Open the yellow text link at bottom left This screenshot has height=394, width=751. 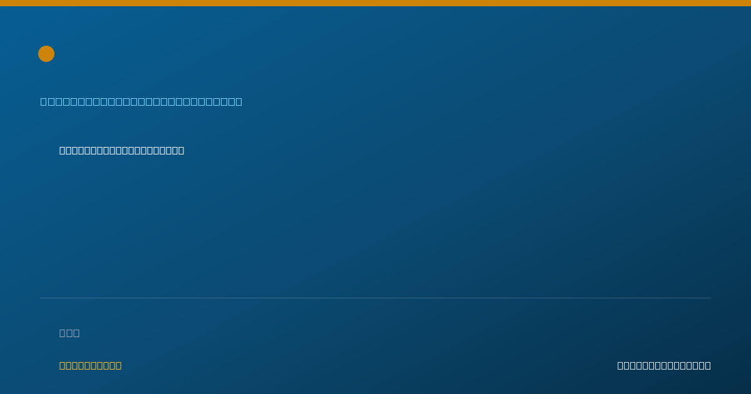[x=90, y=366]
